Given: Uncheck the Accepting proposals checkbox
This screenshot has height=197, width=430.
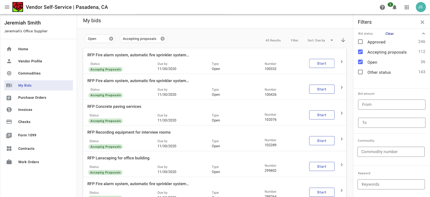Looking at the screenshot, I should pyautogui.click(x=360, y=52).
